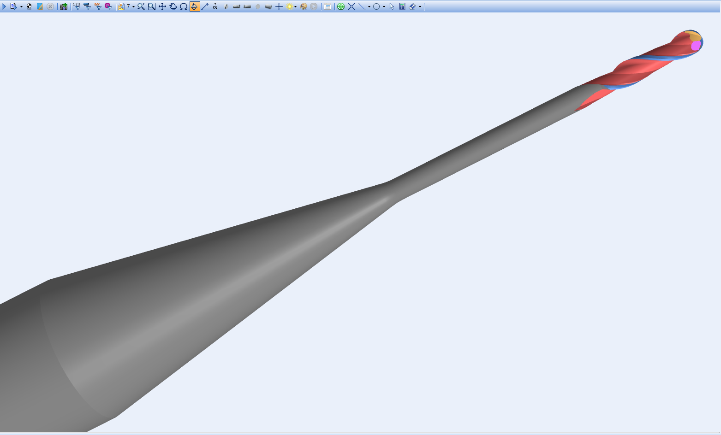721x435 pixels.
Task: Click the numbered 123 filter icon
Action: click(x=77, y=6)
